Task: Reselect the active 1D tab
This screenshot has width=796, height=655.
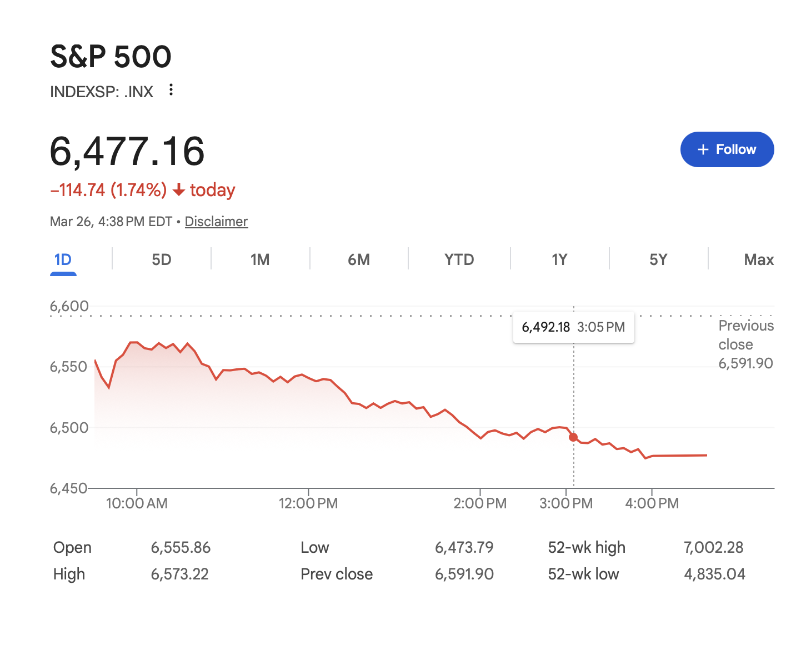Action: [63, 259]
